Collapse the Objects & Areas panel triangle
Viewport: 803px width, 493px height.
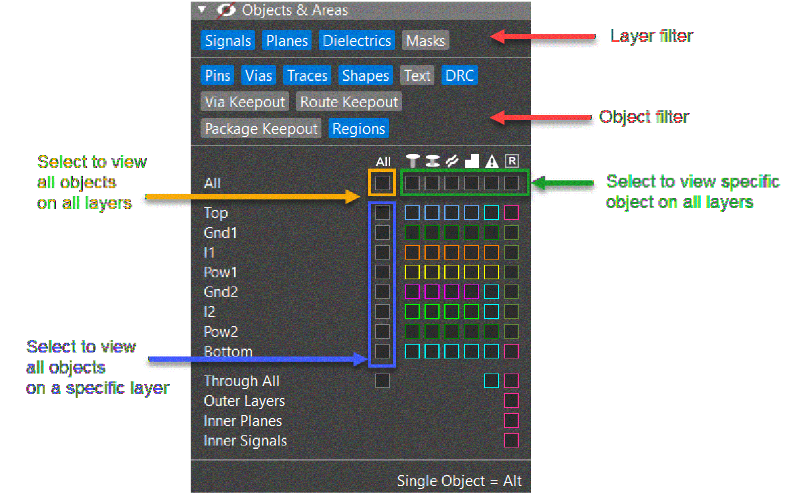[x=202, y=9]
